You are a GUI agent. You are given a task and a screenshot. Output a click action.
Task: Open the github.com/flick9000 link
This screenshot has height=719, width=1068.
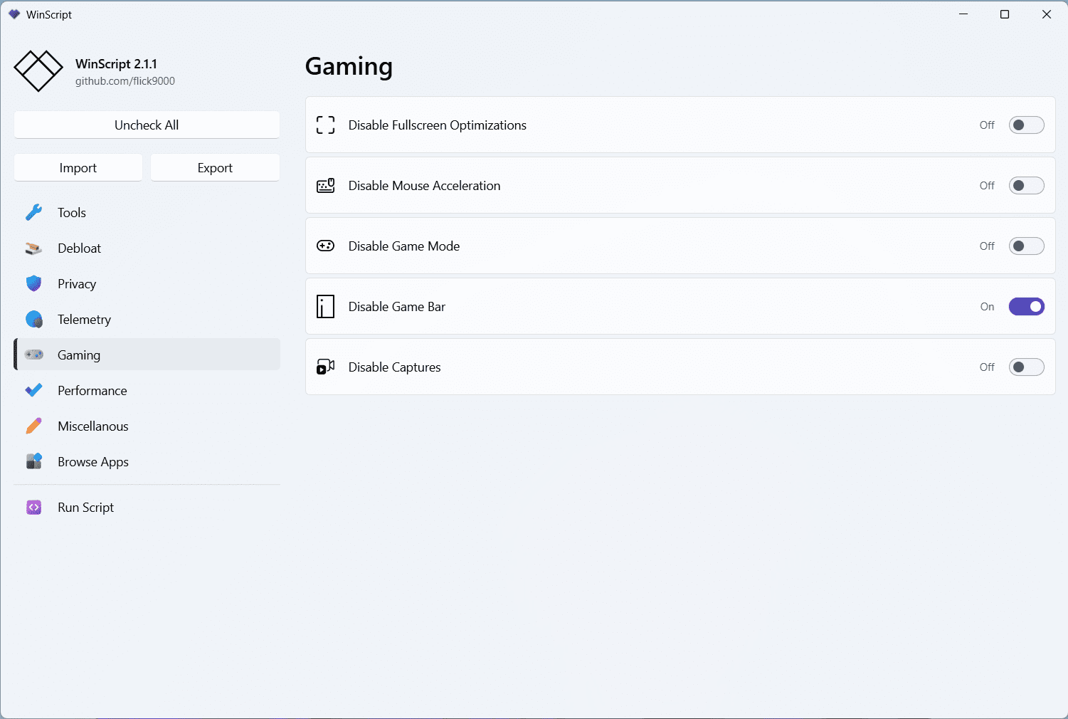click(x=125, y=81)
